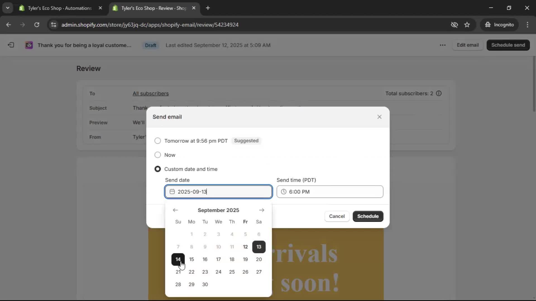Open the All subscribers link
The image size is (536, 301).
pyautogui.click(x=150, y=93)
